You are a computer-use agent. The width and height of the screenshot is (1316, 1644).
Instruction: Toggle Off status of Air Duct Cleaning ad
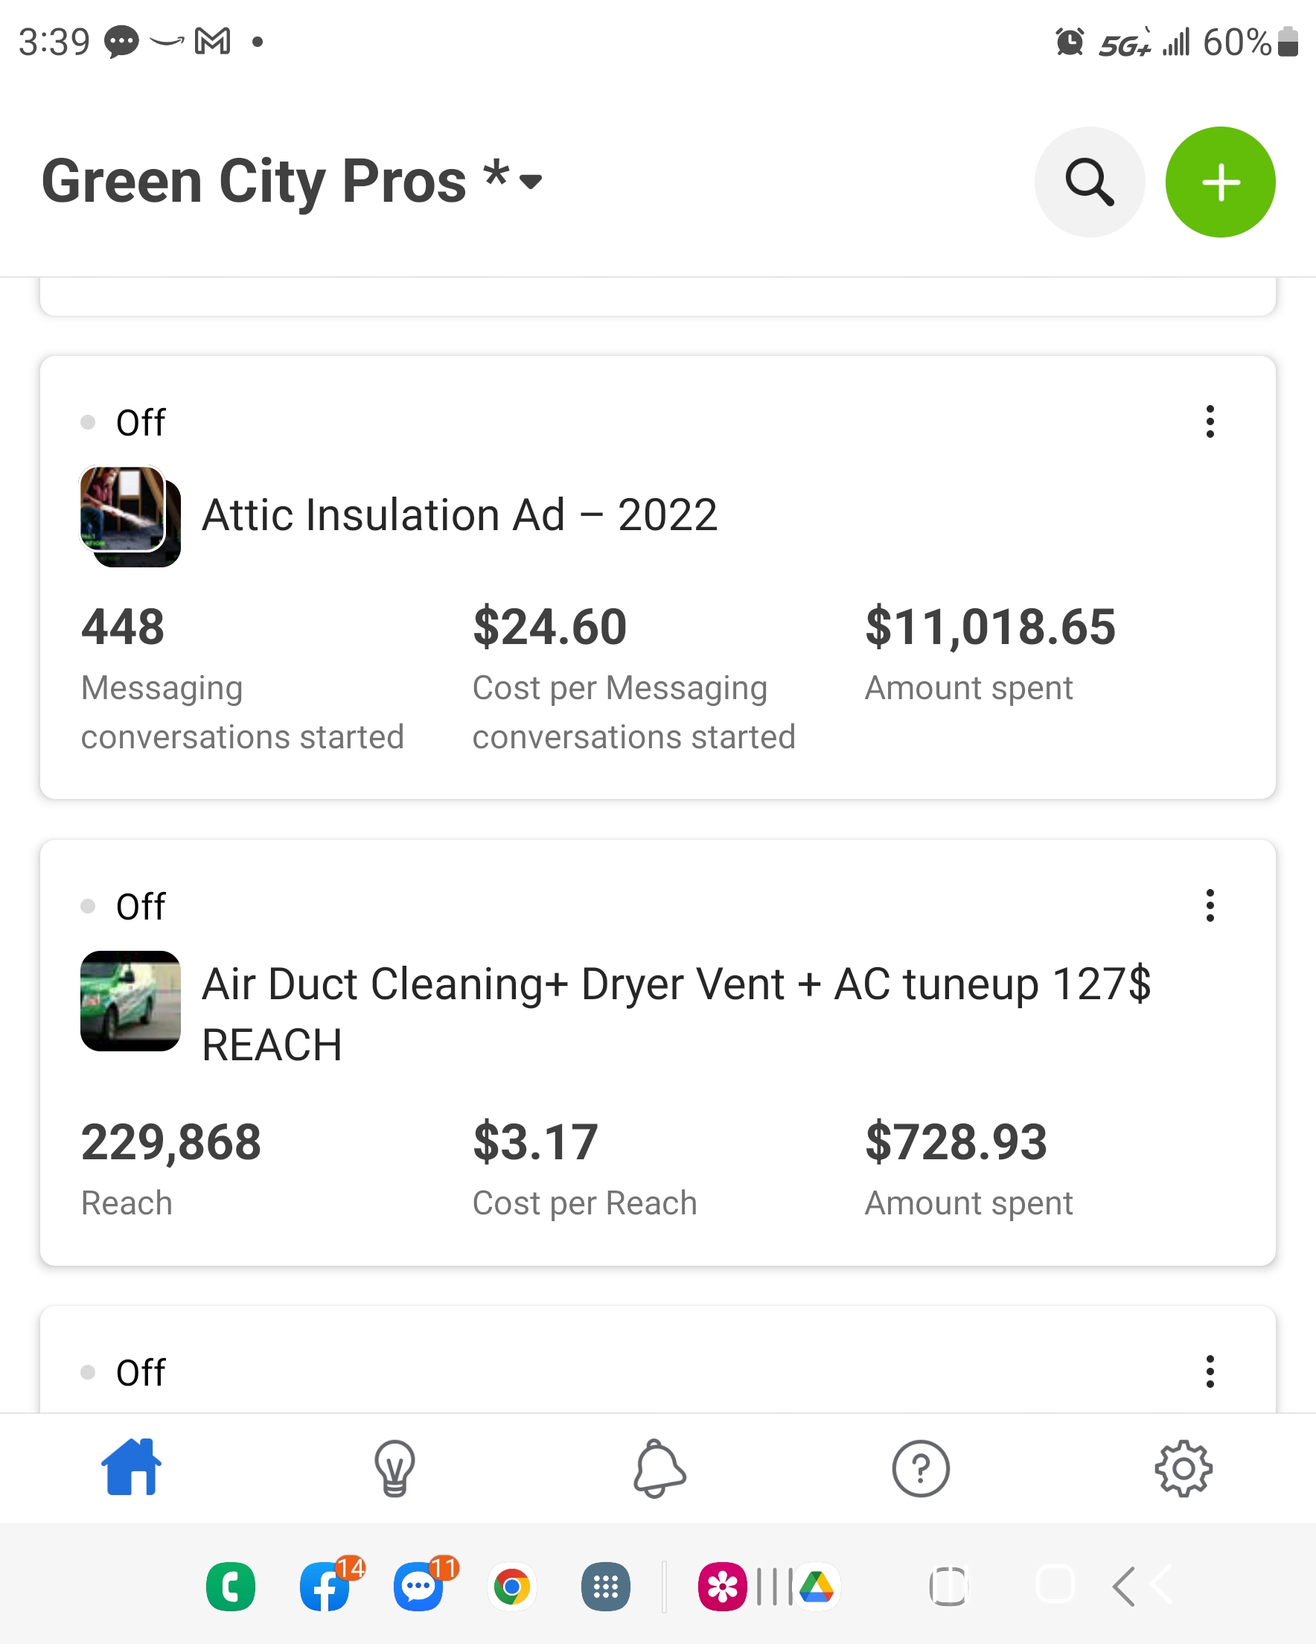coord(124,907)
